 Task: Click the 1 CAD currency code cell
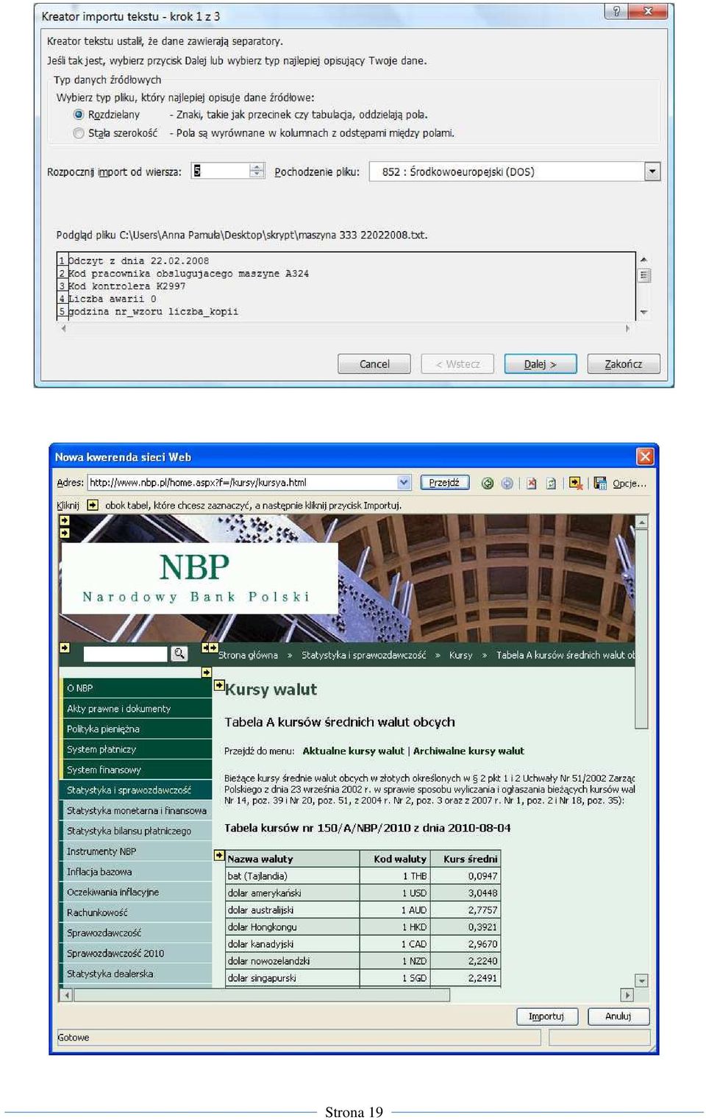coord(395,944)
